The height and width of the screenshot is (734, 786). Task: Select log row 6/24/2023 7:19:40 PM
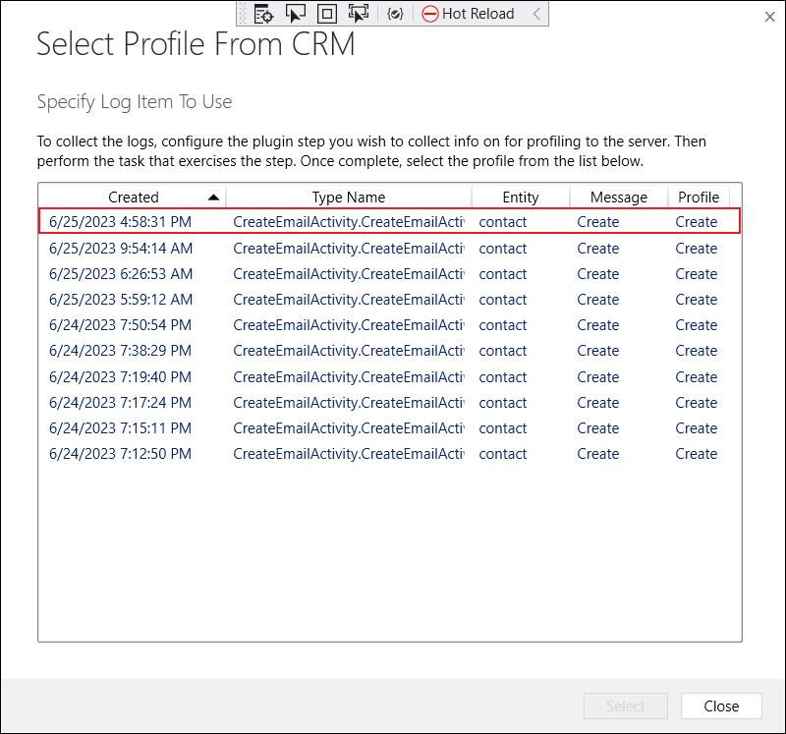389,377
